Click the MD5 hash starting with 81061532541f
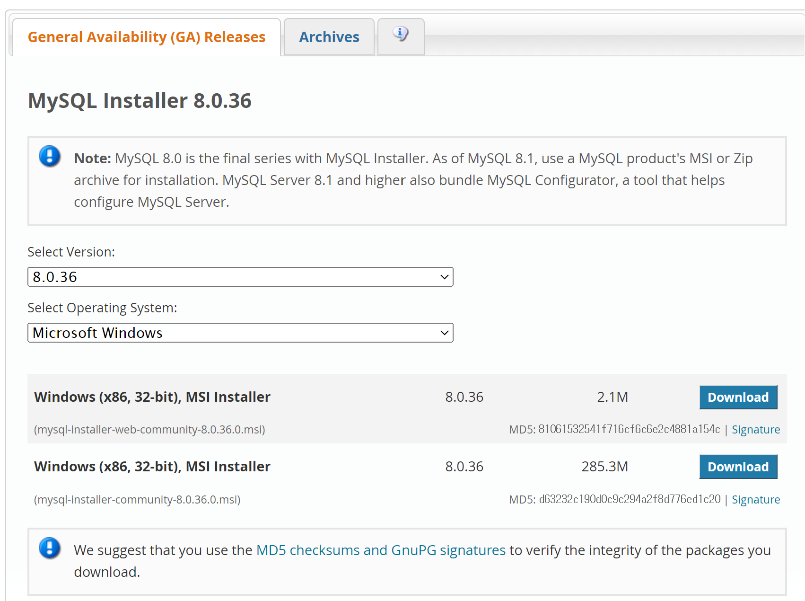Screen dimensions: 805x601 tap(629, 429)
